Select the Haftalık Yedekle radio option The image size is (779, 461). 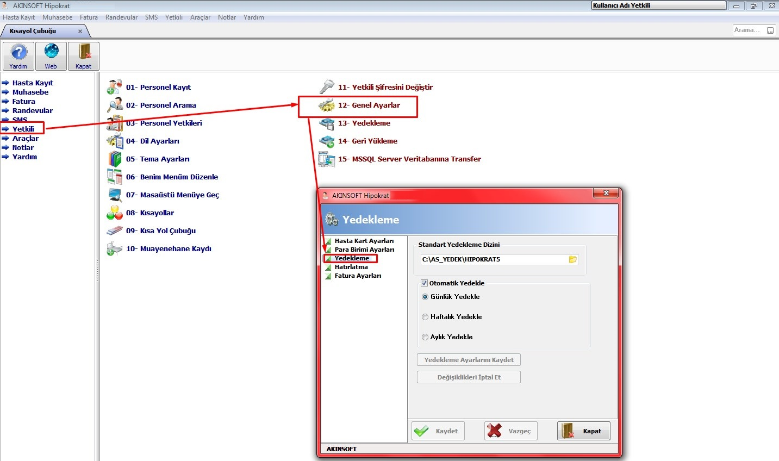tap(425, 317)
